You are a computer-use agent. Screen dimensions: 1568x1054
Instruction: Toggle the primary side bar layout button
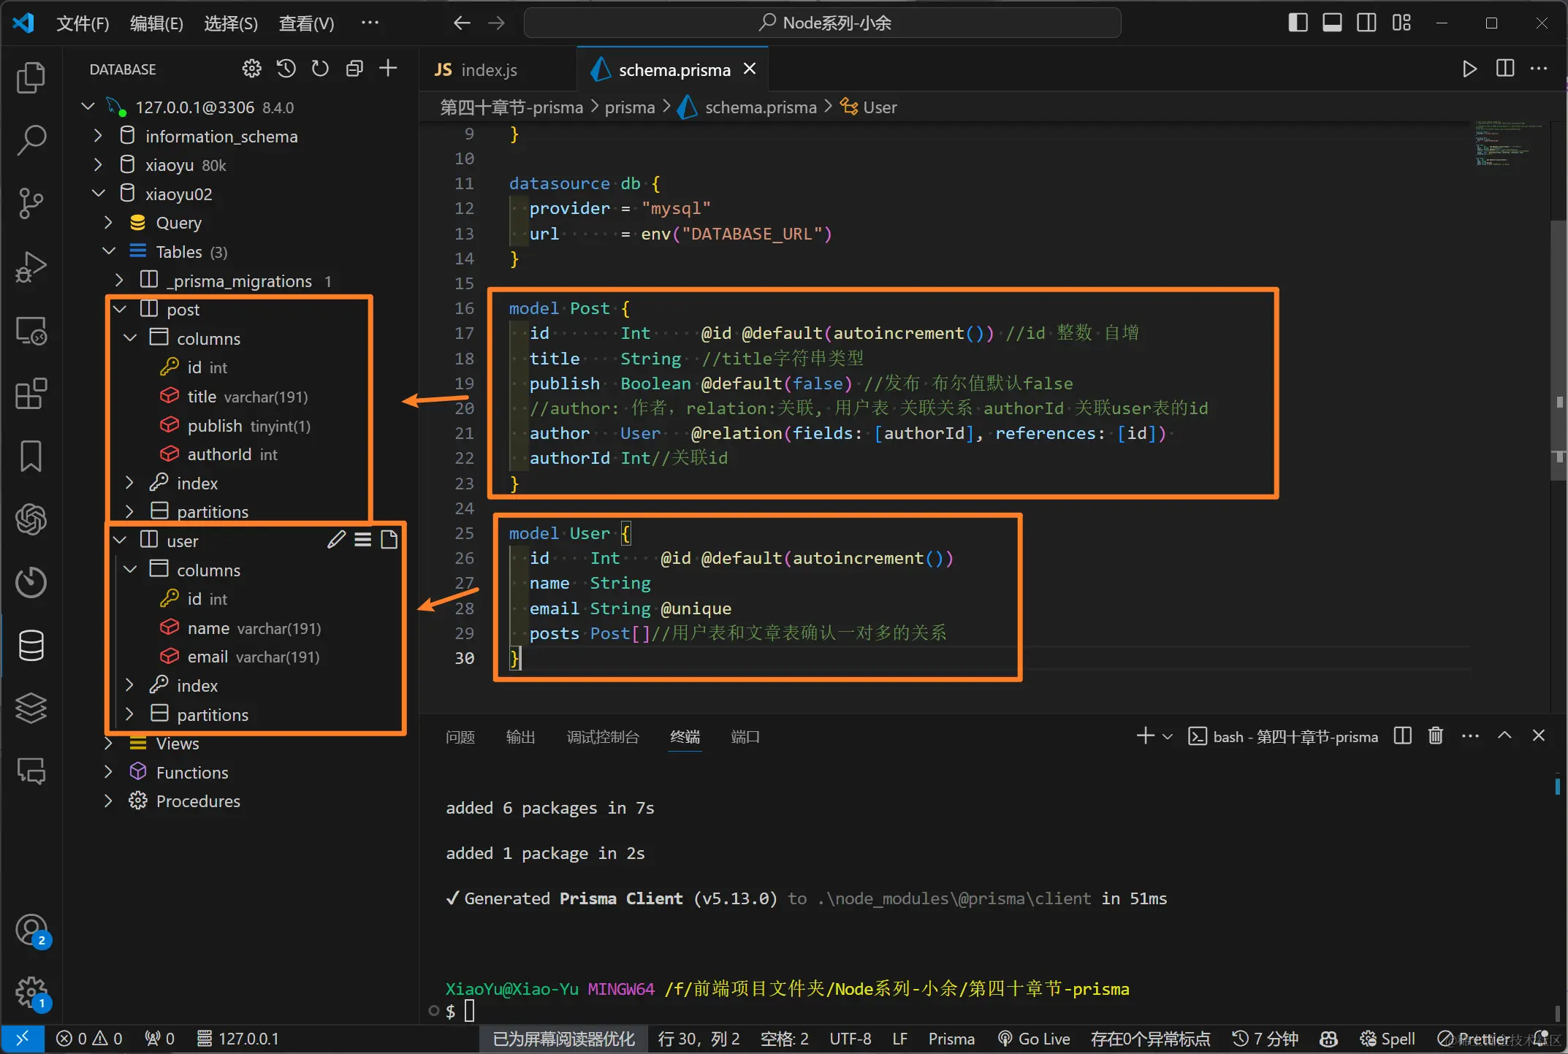coord(1298,23)
